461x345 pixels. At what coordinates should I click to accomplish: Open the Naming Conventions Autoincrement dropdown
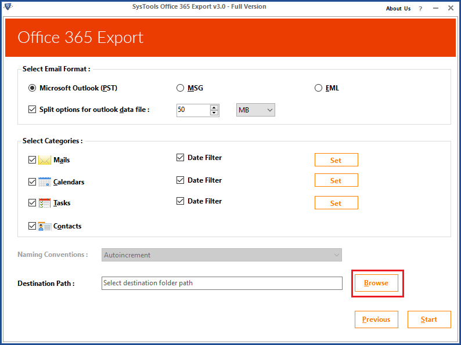(222, 255)
